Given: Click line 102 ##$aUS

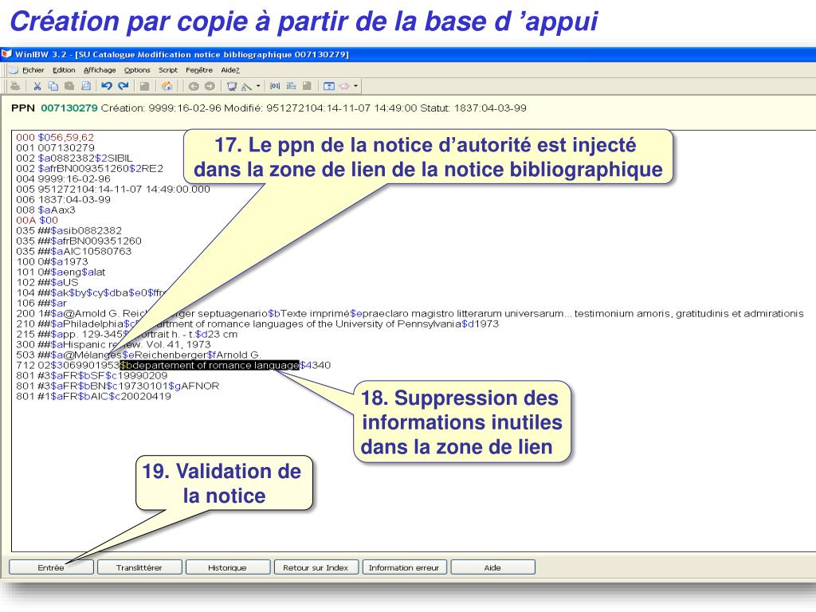Looking at the screenshot, I should tap(47, 283).
